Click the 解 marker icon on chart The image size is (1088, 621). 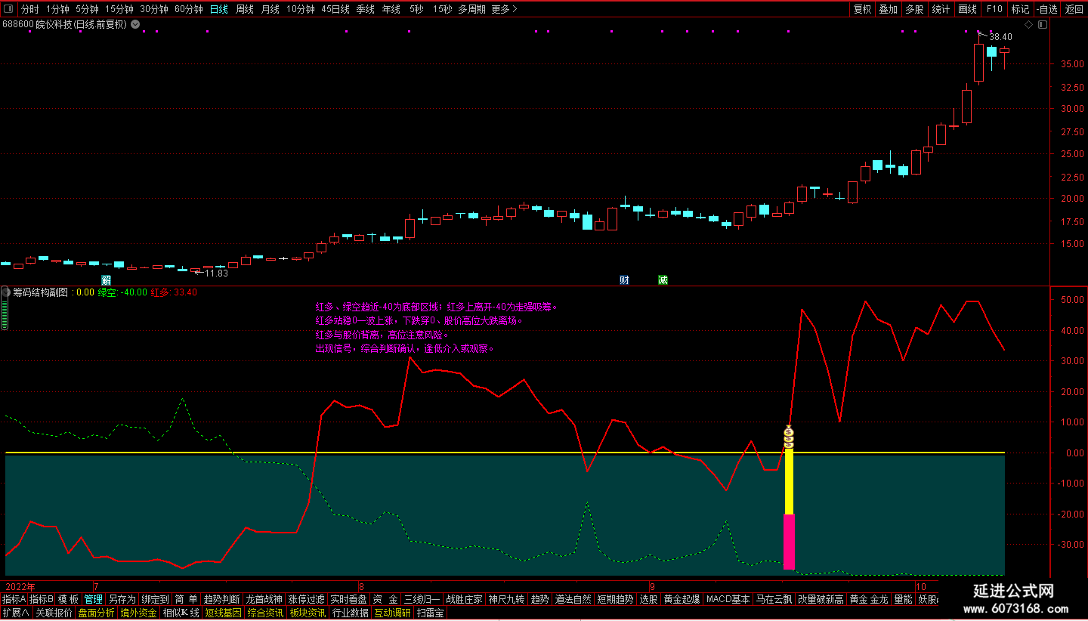click(x=107, y=280)
